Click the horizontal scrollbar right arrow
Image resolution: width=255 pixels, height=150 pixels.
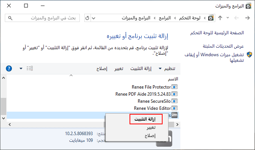pos(177,125)
